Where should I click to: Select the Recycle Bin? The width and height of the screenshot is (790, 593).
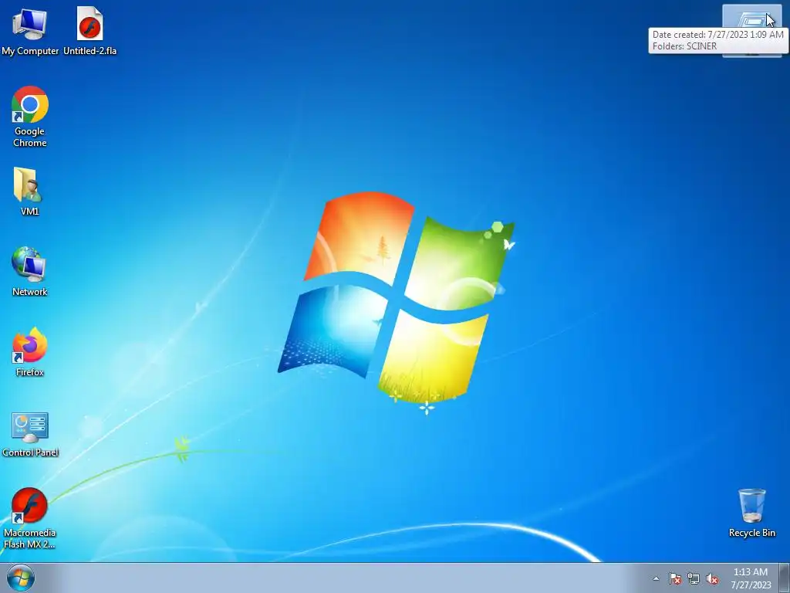[x=751, y=513]
